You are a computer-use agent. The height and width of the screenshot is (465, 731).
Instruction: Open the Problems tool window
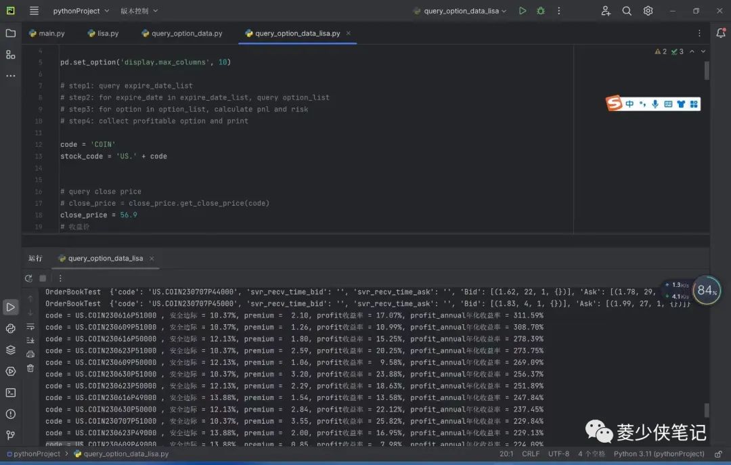tap(10, 414)
